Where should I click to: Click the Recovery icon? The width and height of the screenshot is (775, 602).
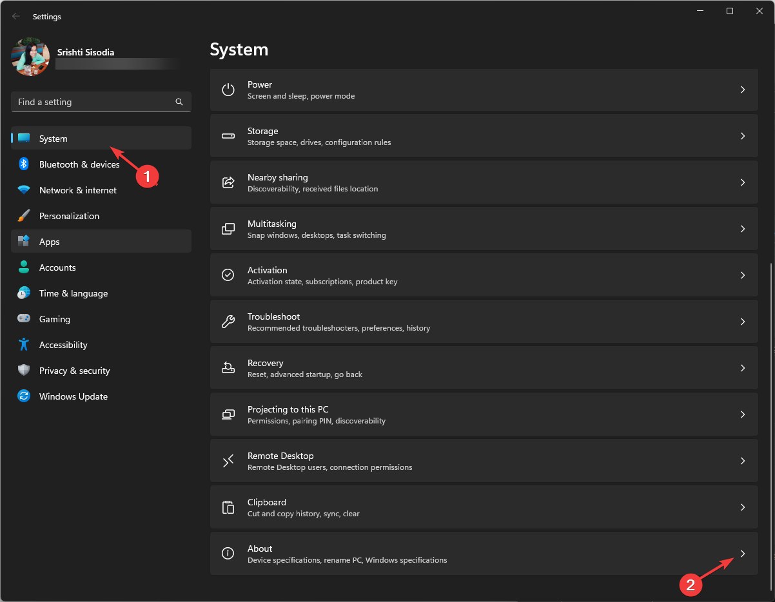tap(228, 368)
